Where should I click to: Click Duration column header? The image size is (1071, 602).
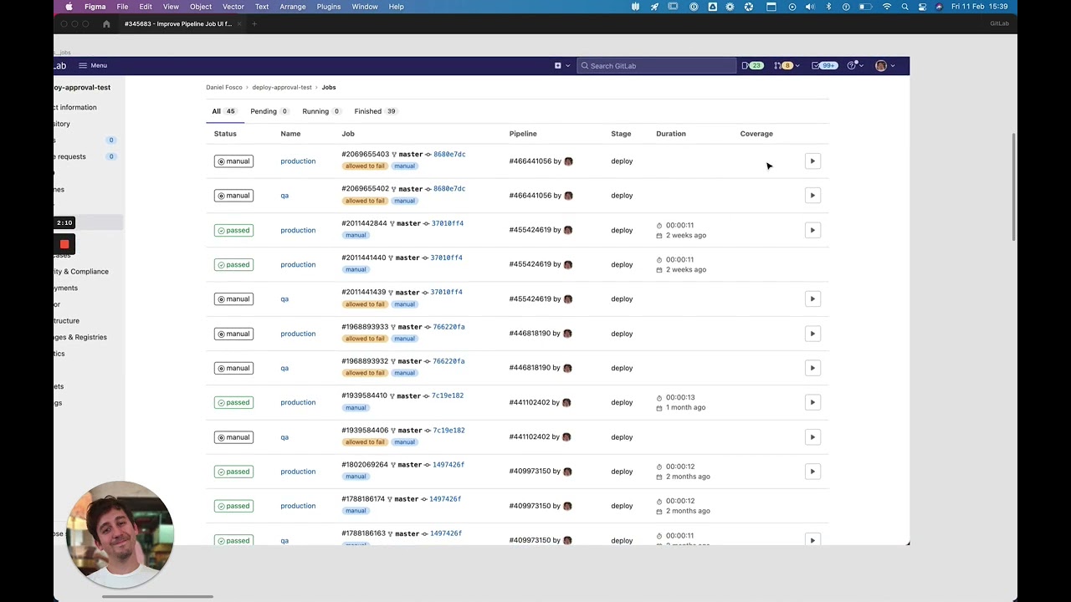[x=671, y=134]
